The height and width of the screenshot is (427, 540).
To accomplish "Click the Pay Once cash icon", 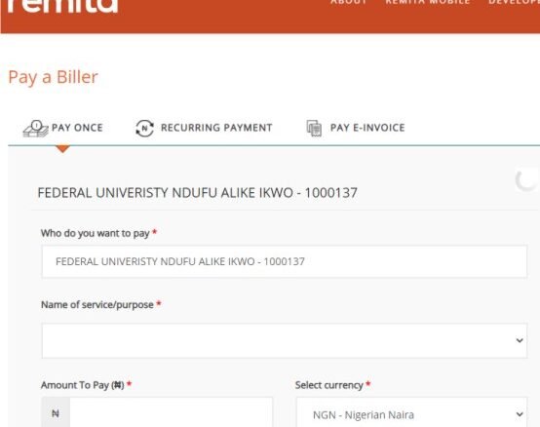I will coord(36,128).
